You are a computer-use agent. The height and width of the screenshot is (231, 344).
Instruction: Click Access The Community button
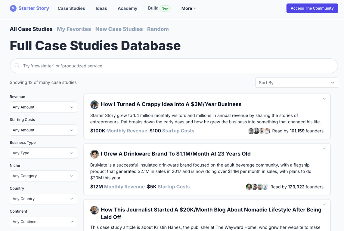coord(312,8)
